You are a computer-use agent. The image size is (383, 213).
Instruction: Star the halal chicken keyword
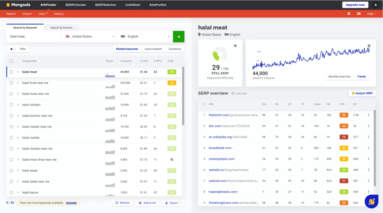[18, 105]
